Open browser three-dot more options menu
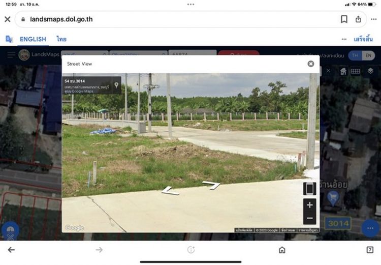The image size is (381, 265). (374, 19)
